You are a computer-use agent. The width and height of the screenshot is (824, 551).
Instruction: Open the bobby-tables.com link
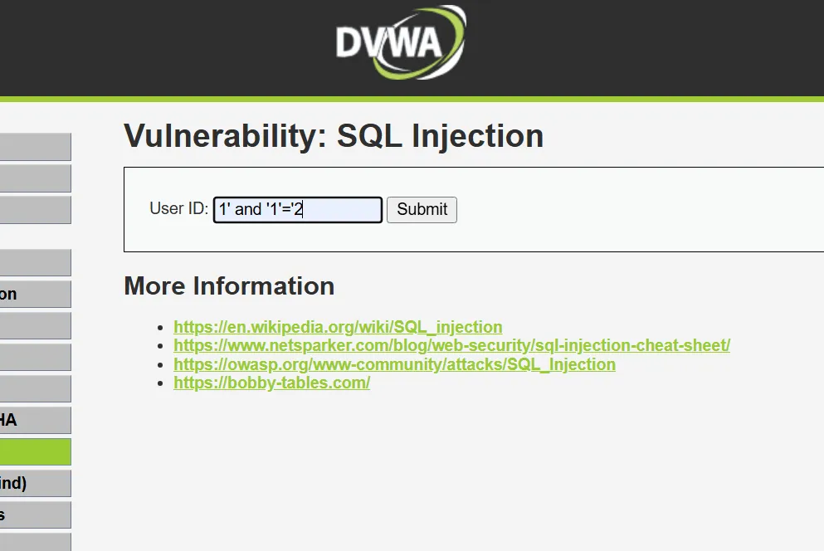point(271,383)
